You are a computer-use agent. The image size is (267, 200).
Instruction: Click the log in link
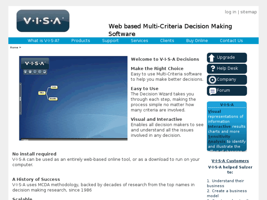[x=230, y=12]
